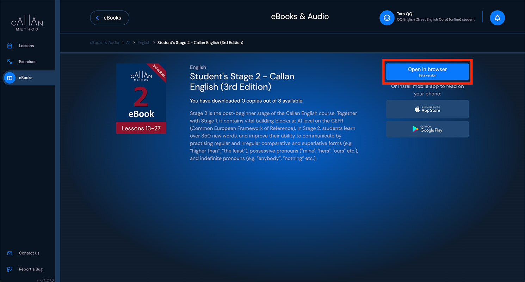Click the version number text in sidebar
Image resolution: width=525 pixels, height=282 pixels.
pos(45,280)
